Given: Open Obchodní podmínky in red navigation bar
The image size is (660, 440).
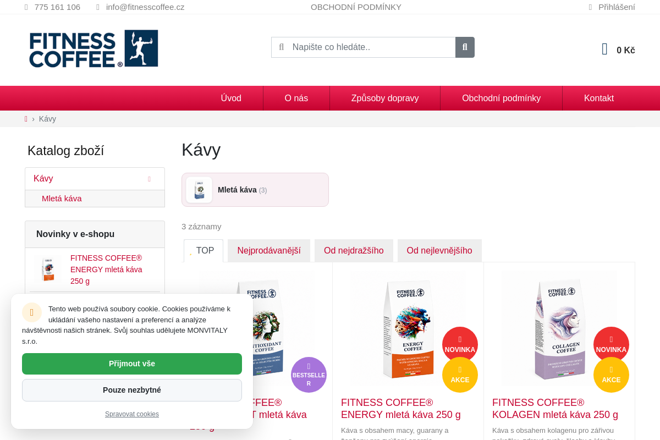Looking at the screenshot, I should pyautogui.click(x=502, y=98).
